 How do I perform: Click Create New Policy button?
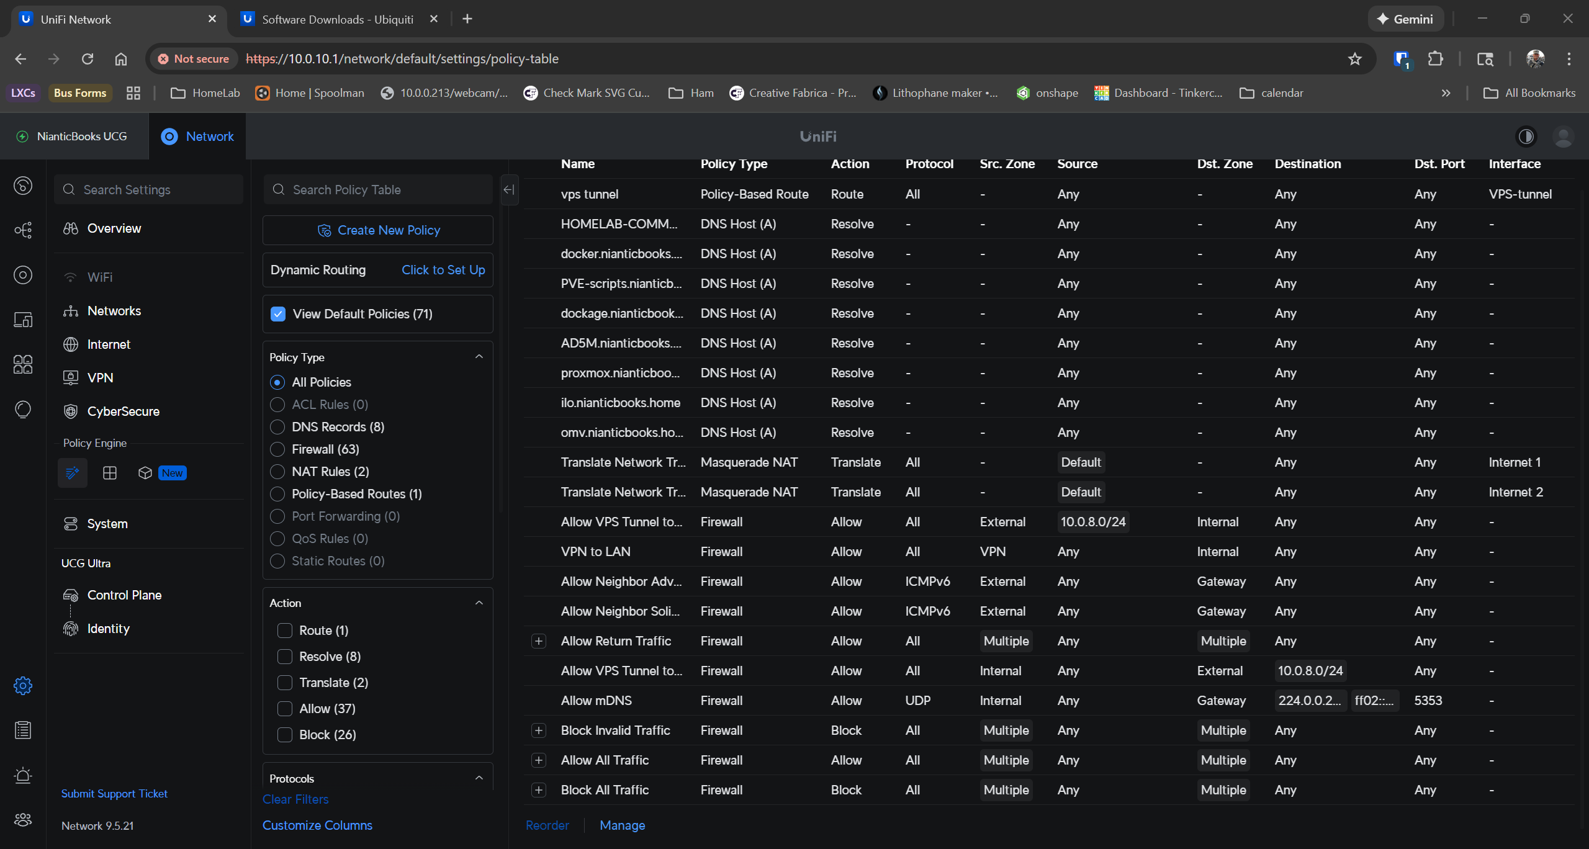378,230
